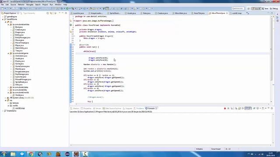Viewport: 280px width, 157px height.
Task: Click the editor horizontal scrollbar
Action: pyautogui.click(x=172, y=104)
